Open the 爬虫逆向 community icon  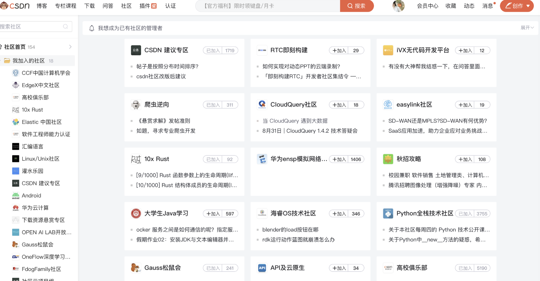(136, 105)
